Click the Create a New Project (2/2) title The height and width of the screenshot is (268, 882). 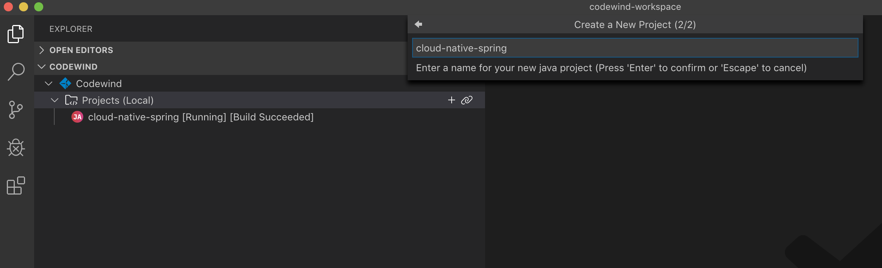tap(635, 25)
